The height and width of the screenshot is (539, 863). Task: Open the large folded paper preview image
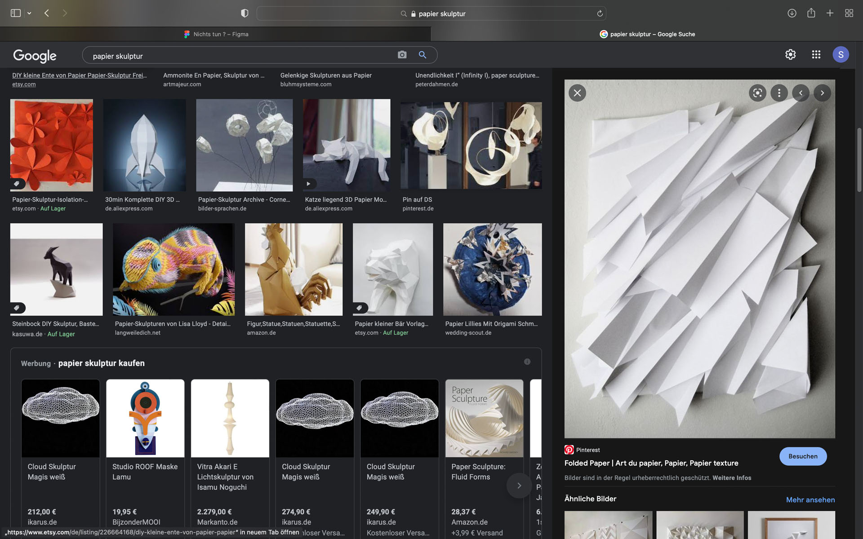700,259
